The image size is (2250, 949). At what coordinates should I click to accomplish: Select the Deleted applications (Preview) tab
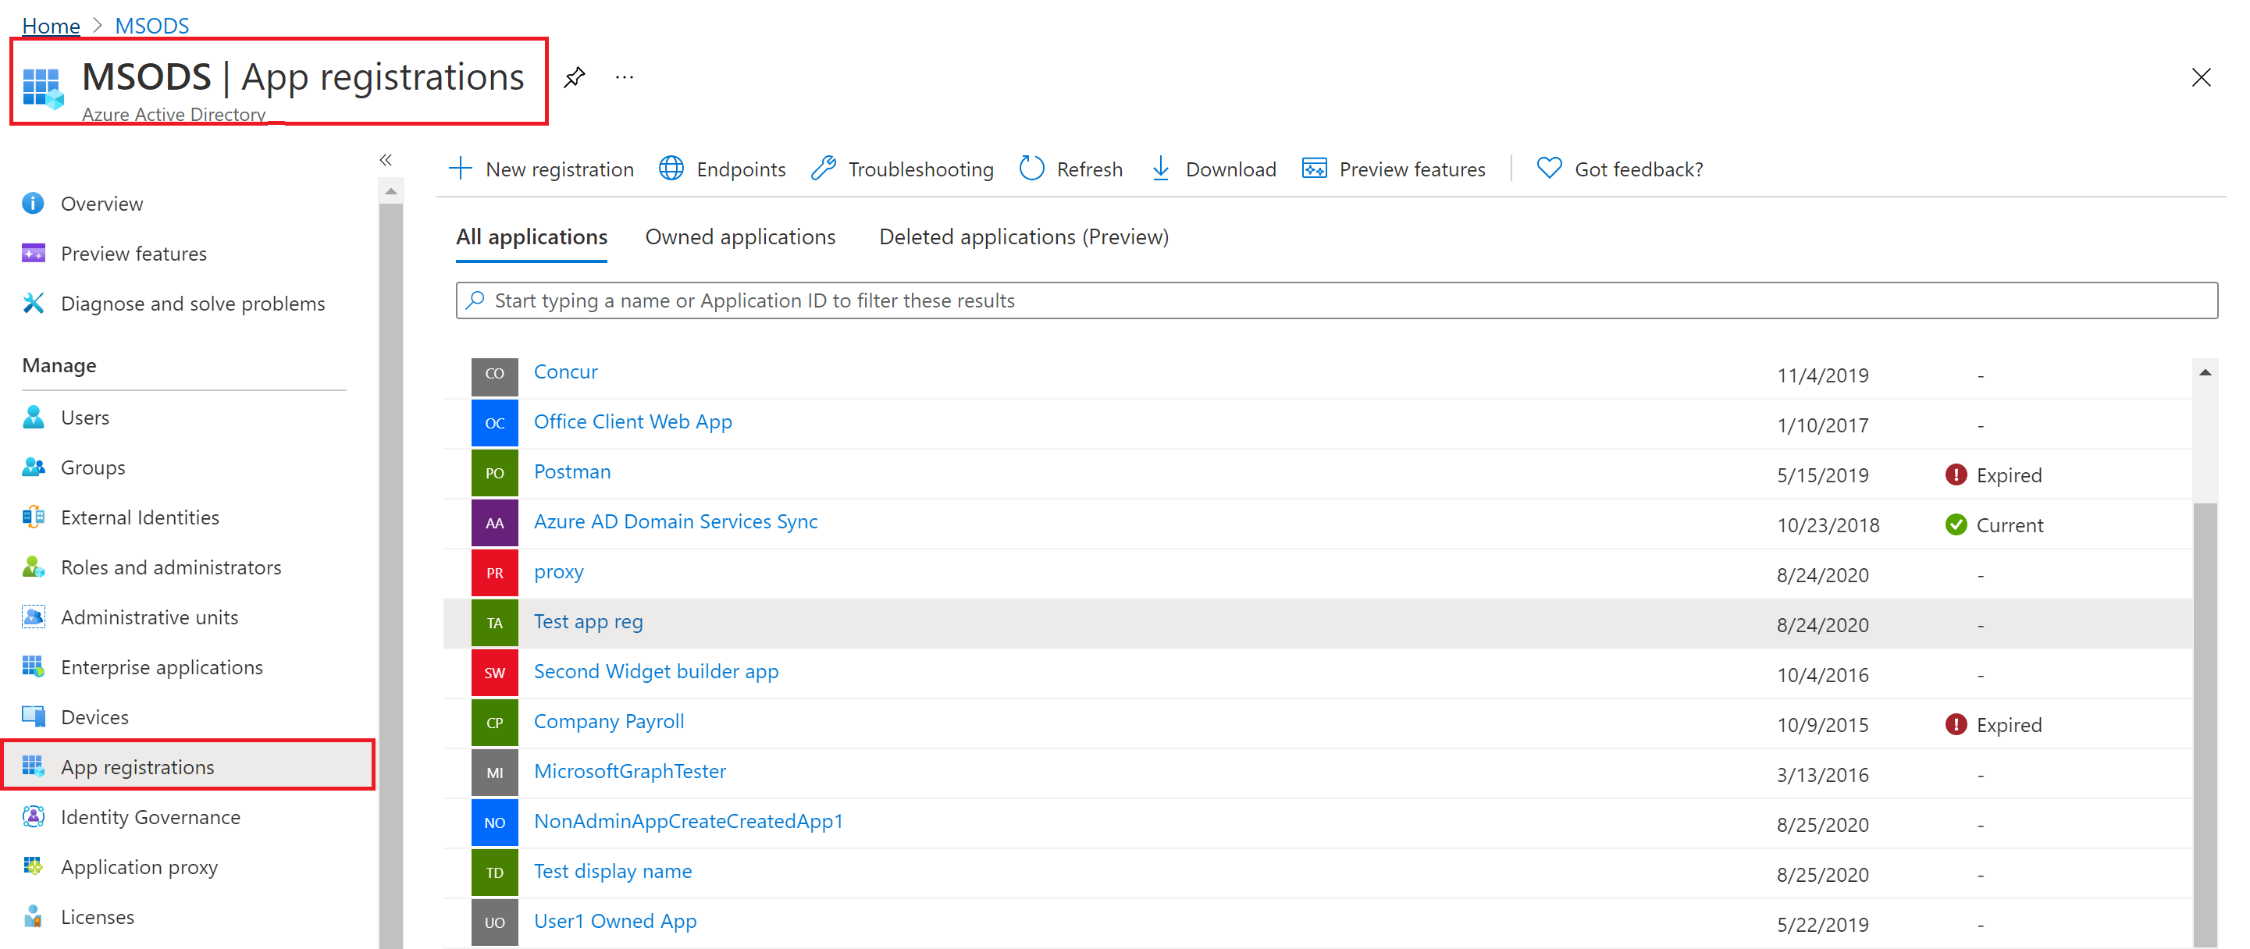(1024, 236)
